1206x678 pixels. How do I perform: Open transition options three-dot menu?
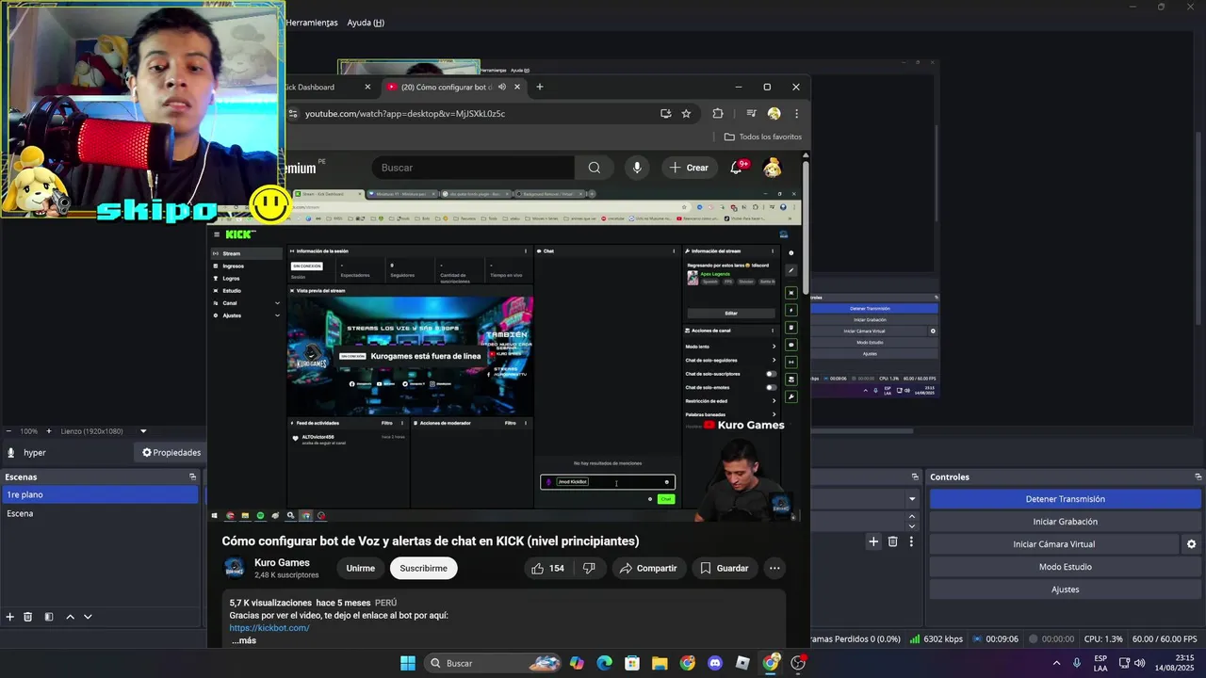[911, 541]
